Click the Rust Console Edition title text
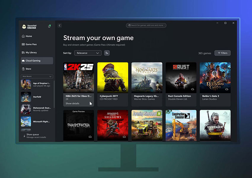This screenshot has width=252, height=178. pyautogui.click(x=180, y=96)
